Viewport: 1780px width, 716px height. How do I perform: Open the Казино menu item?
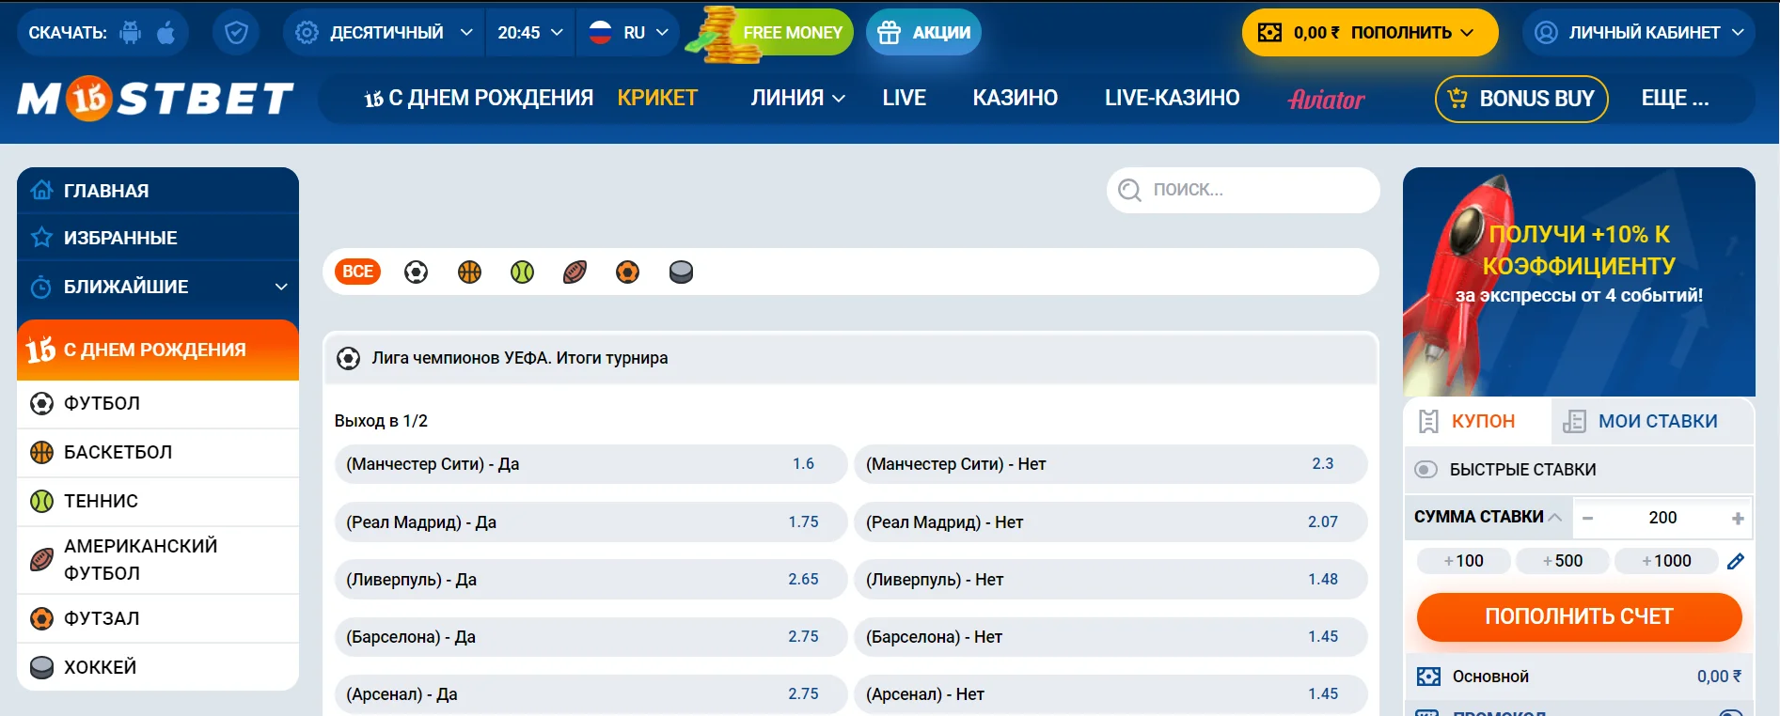tap(1015, 99)
